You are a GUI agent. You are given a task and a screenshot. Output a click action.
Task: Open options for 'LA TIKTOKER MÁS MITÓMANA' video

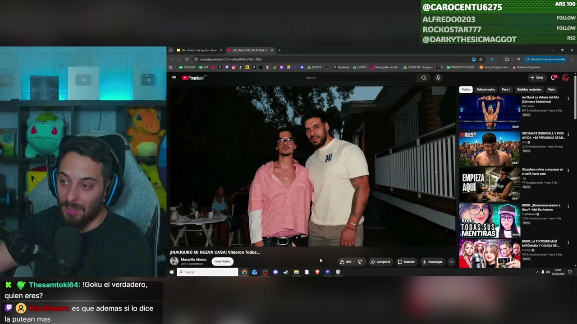(568, 243)
